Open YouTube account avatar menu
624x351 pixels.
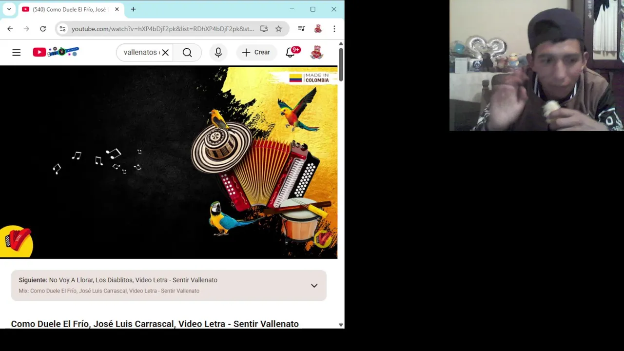(x=317, y=52)
